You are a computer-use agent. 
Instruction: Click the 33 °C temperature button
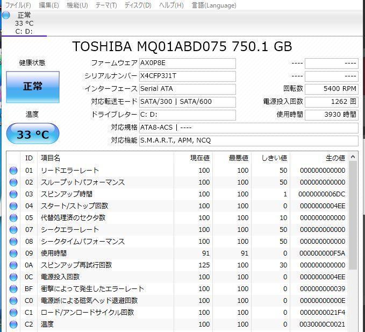[33, 134]
